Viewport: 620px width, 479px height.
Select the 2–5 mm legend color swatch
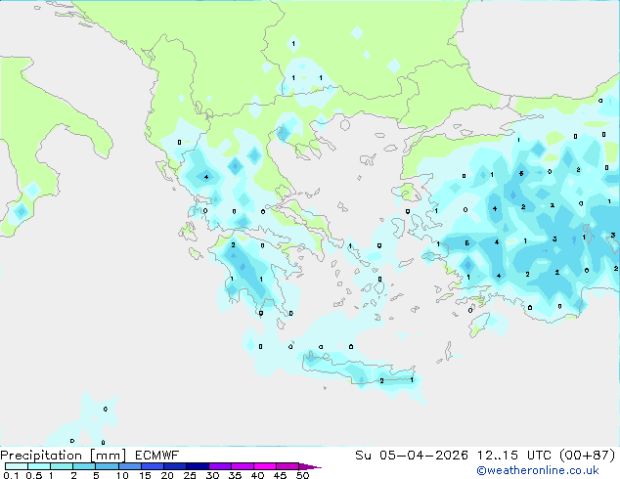click(84, 466)
